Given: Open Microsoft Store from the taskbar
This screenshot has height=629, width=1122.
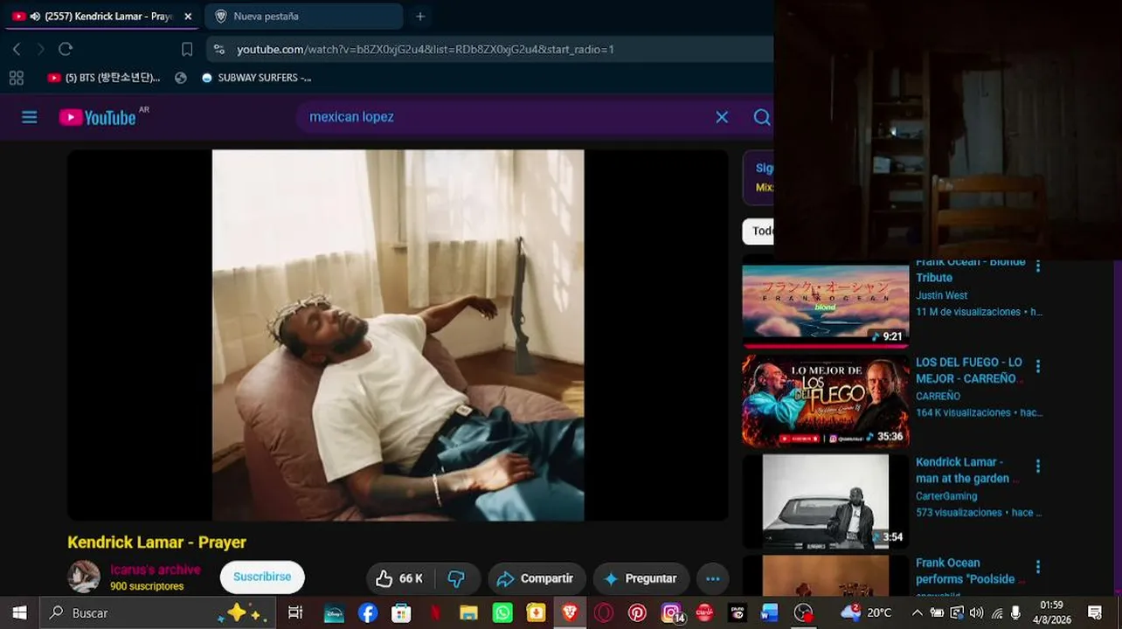Looking at the screenshot, I should click(x=401, y=613).
